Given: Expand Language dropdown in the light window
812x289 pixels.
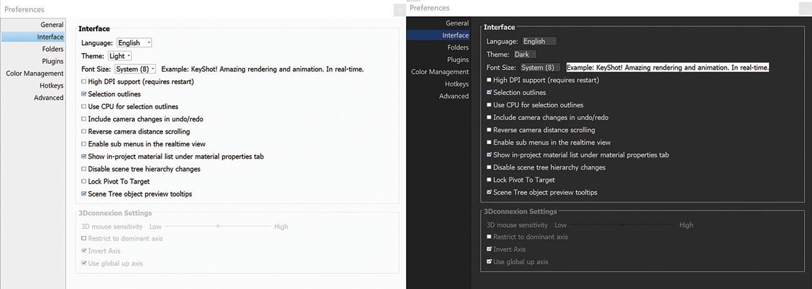Looking at the screenshot, I should click(134, 43).
